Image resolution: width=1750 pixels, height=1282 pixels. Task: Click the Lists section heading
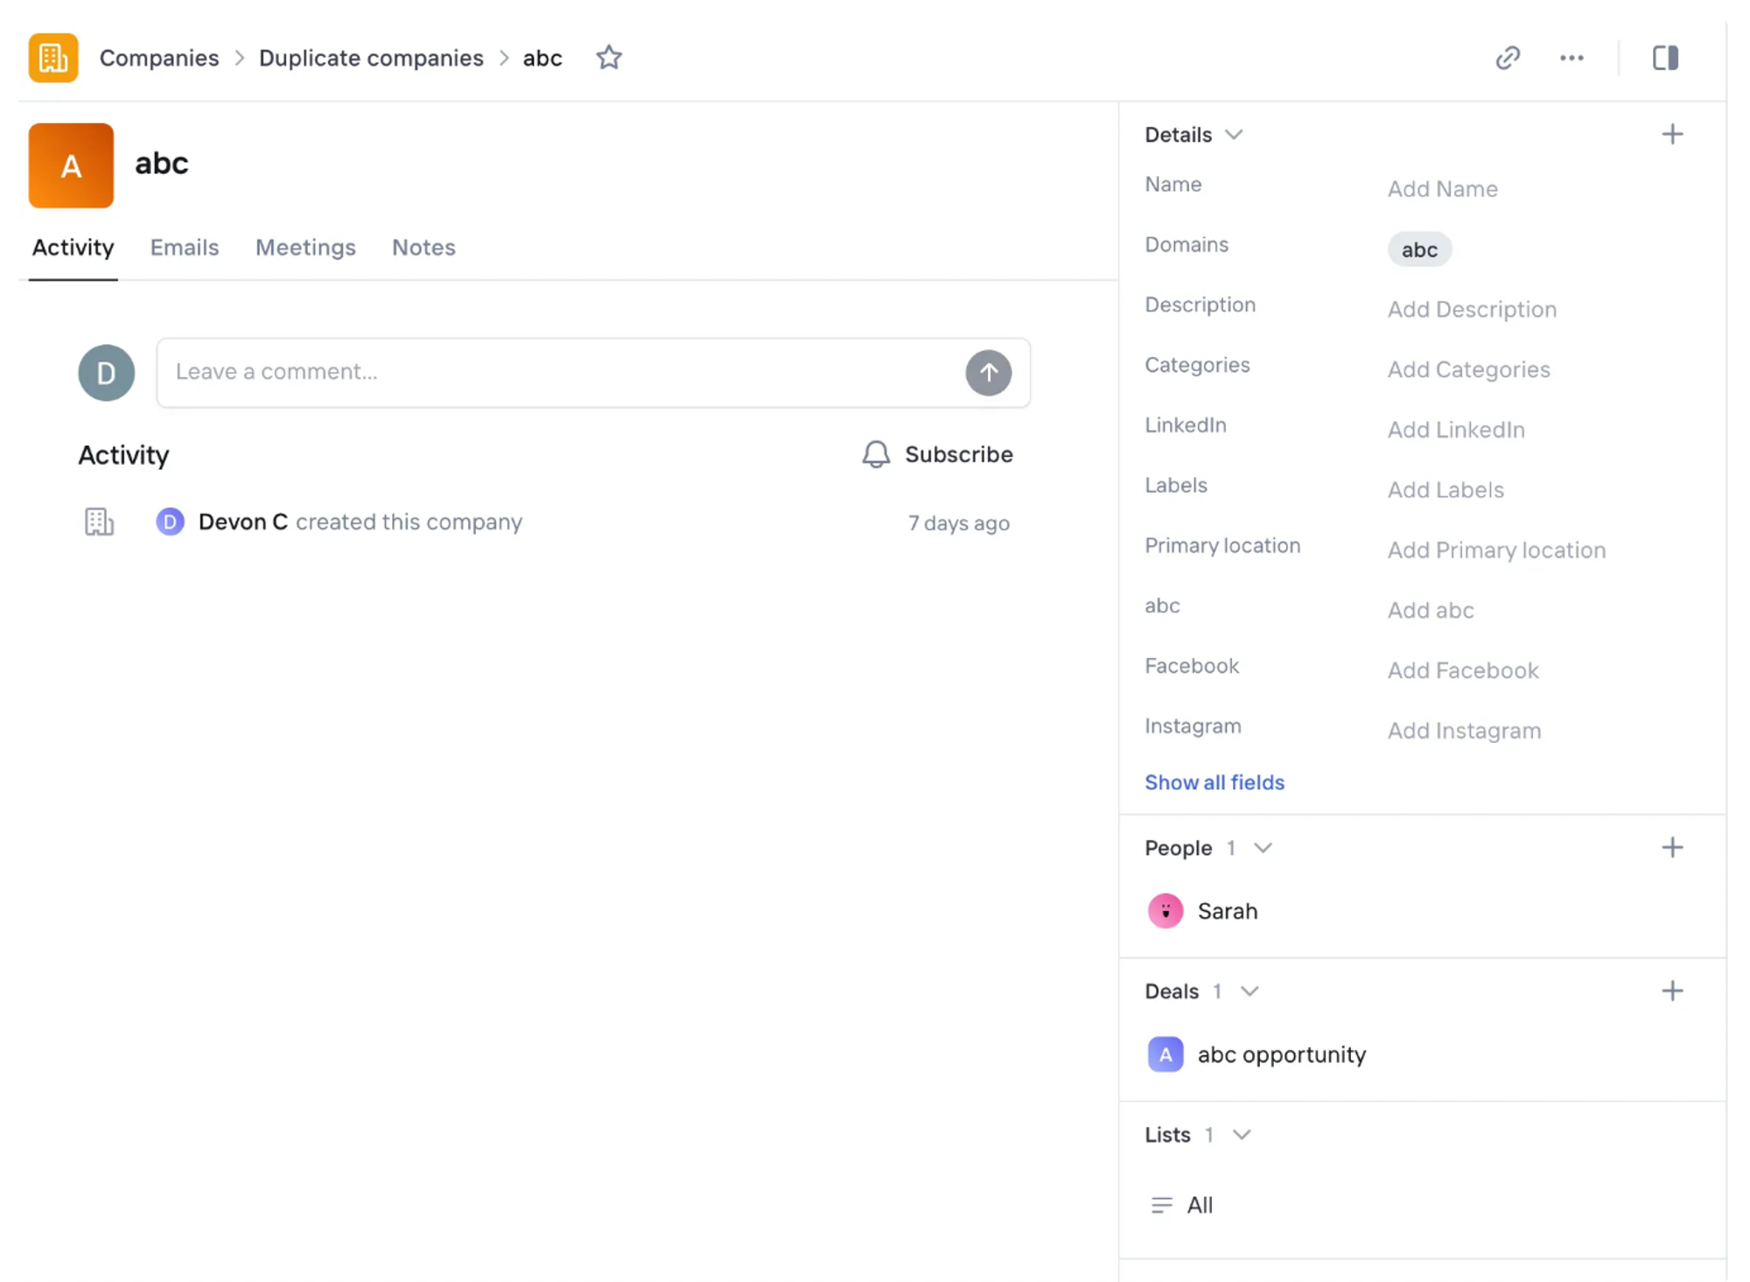point(1168,1135)
